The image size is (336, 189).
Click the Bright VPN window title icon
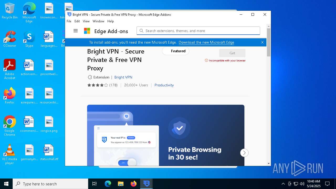(x=69, y=14)
